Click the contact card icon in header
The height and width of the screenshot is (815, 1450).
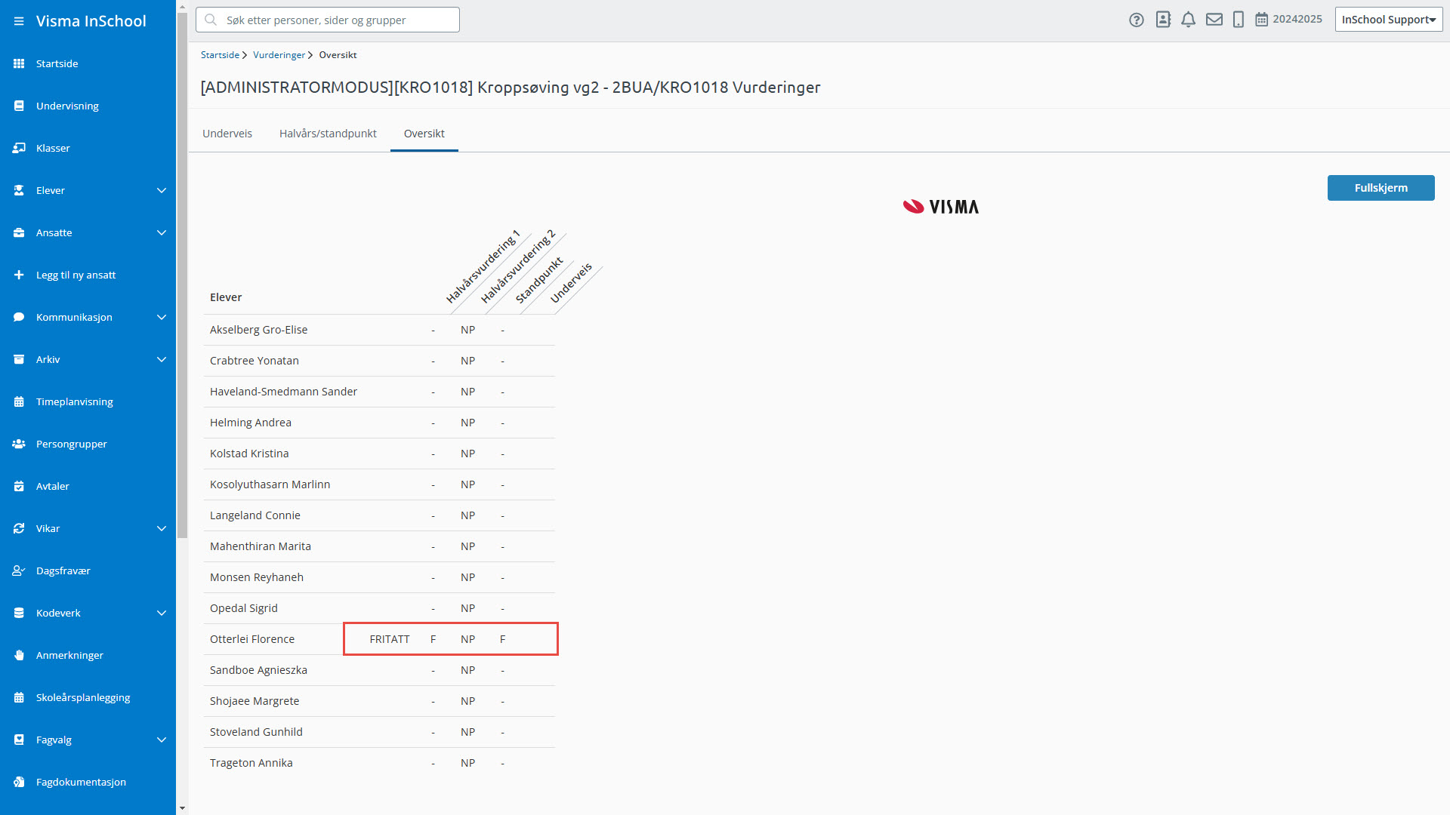pyautogui.click(x=1163, y=20)
